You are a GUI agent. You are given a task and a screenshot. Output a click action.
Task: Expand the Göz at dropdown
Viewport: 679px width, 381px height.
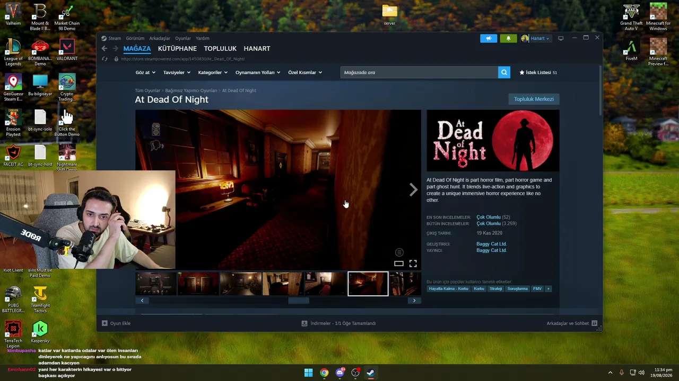[x=145, y=72]
